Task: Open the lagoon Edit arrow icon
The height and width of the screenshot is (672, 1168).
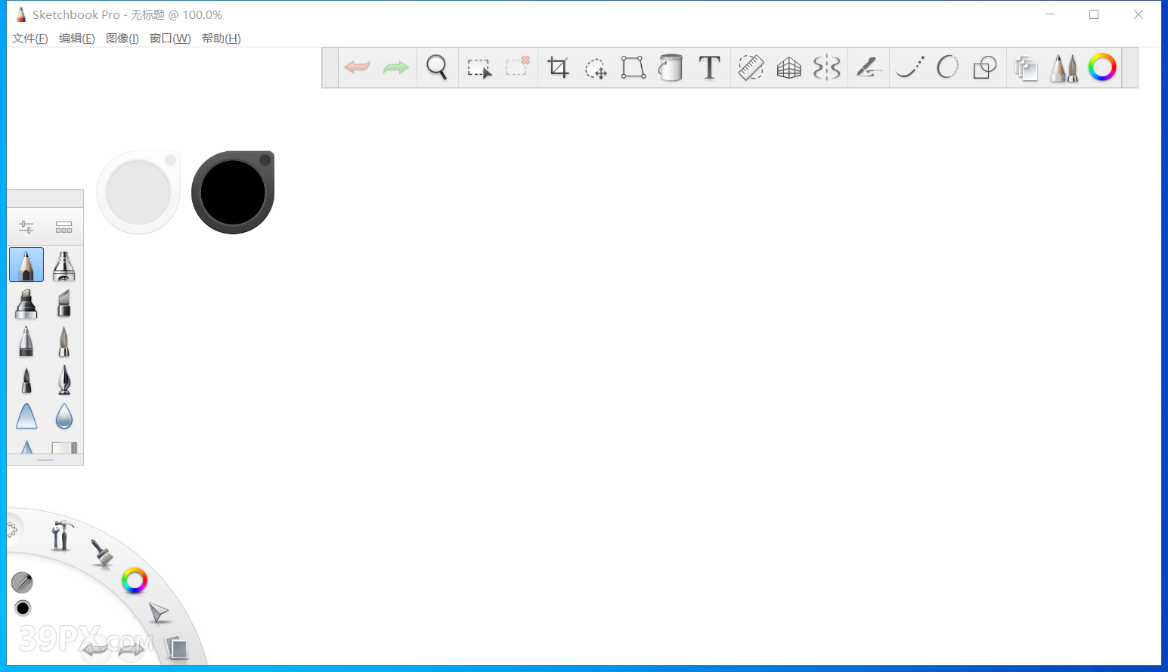Action: pyautogui.click(x=158, y=613)
